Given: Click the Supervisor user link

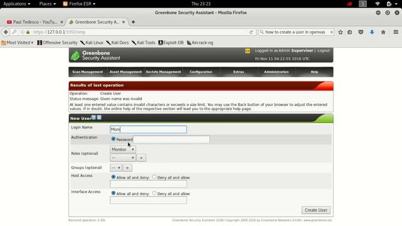Looking at the screenshot, I should 302,50.
